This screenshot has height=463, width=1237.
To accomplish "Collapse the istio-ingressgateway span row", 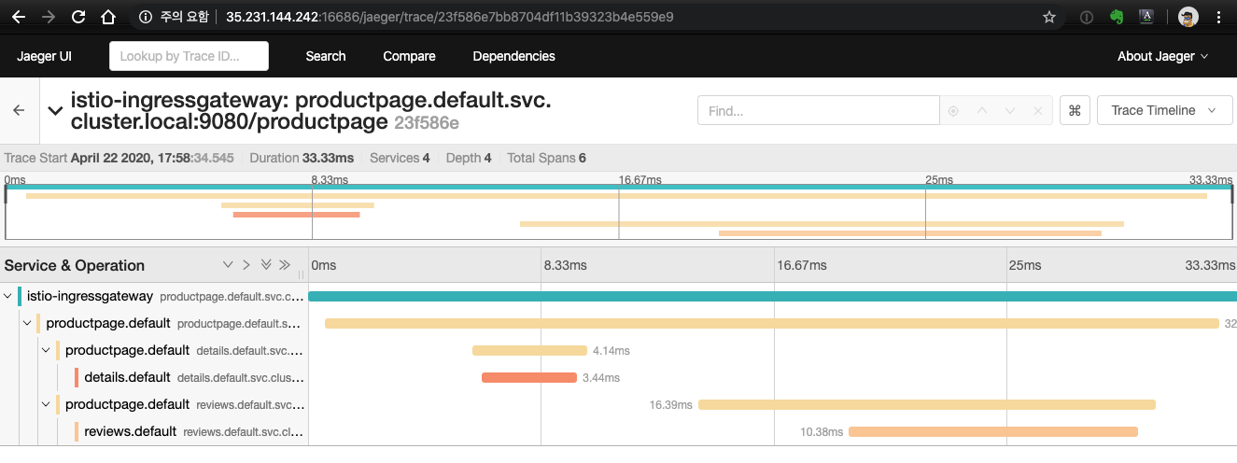I will (8, 296).
